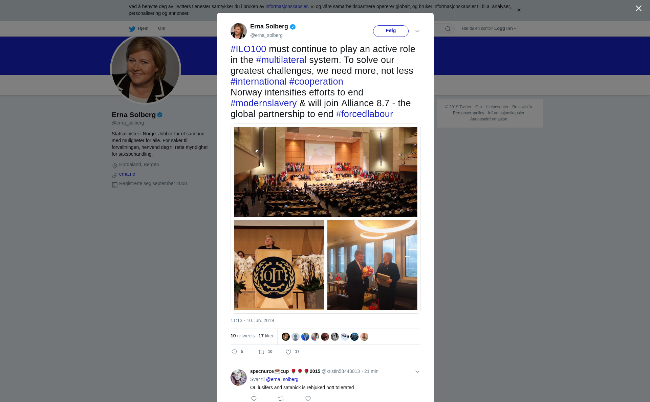Expand the options chevron on the specnurce reply
Image resolution: width=650 pixels, height=402 pixels.
pos(417,372)
